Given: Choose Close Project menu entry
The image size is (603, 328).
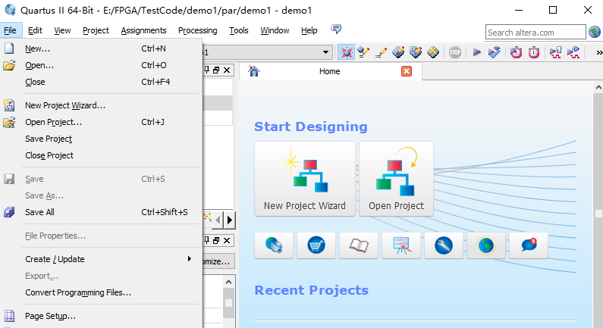Looking at the screenshot, I should pos(101,155).
